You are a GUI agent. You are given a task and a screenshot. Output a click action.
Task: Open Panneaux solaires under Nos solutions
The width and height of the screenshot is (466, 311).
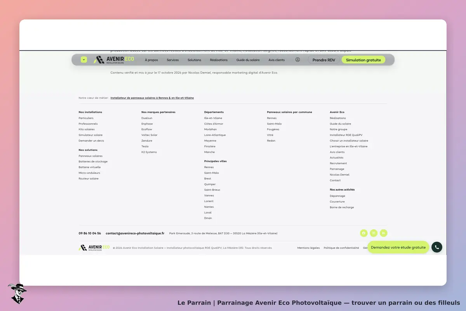tap(90, 156)
